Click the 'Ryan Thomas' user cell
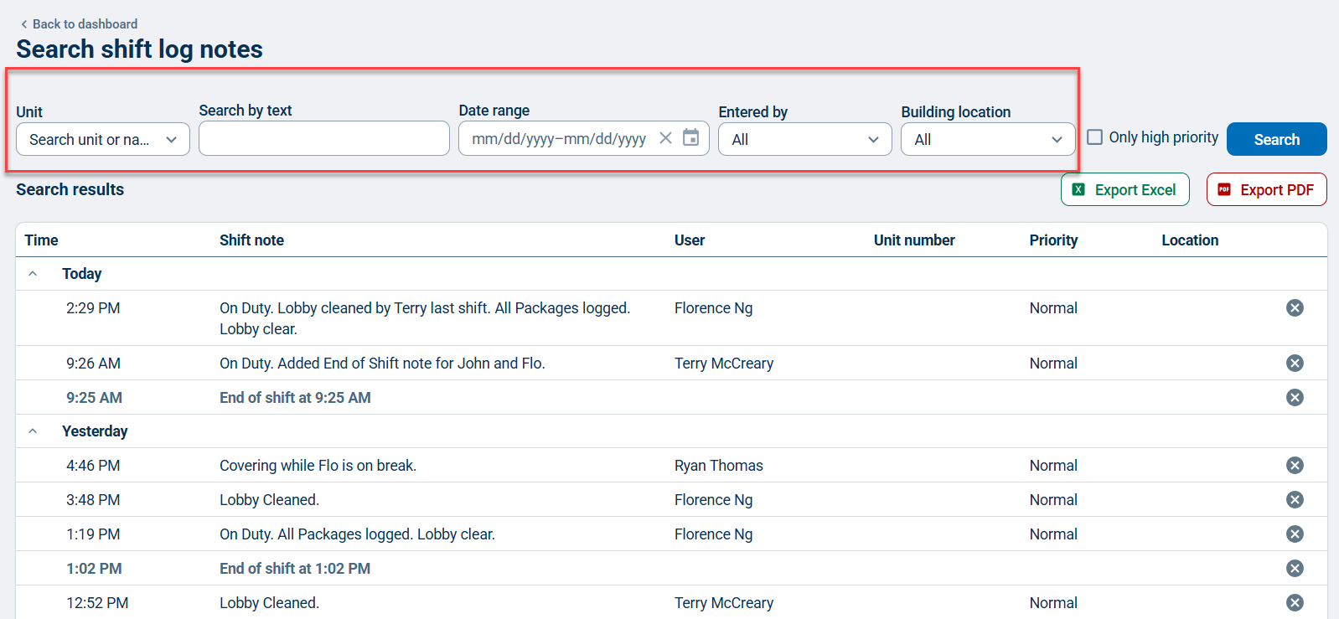 pyautogui.click(x=719, y=466)
